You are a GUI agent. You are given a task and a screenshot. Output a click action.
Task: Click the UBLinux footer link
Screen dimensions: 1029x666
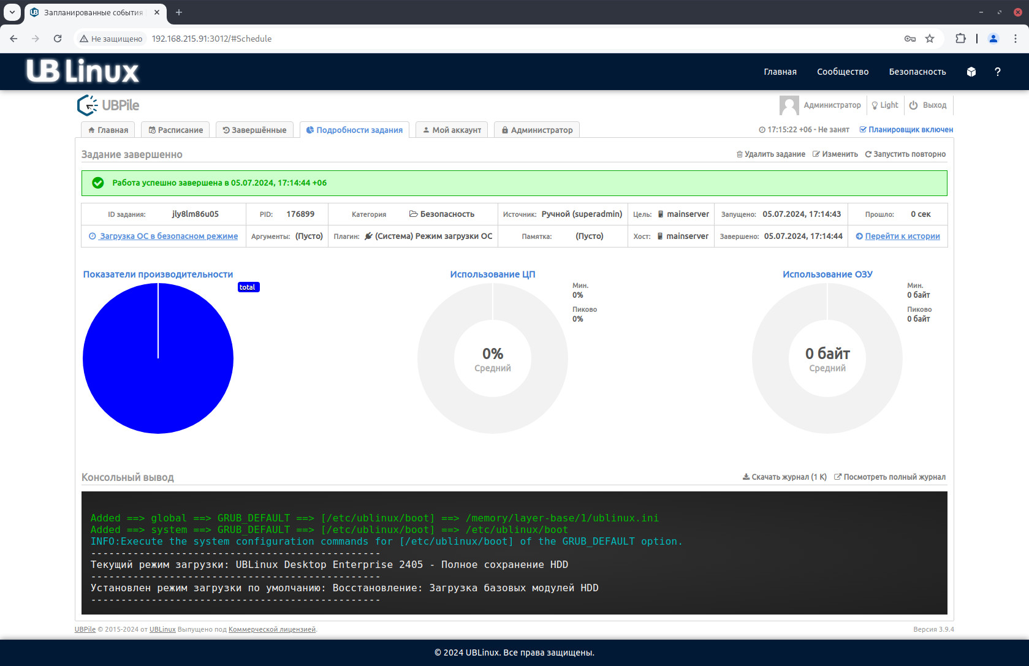tap(162, 629)
